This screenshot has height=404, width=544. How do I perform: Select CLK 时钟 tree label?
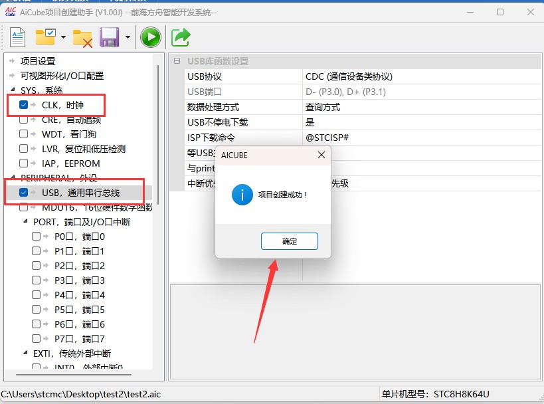coord(62,105)
